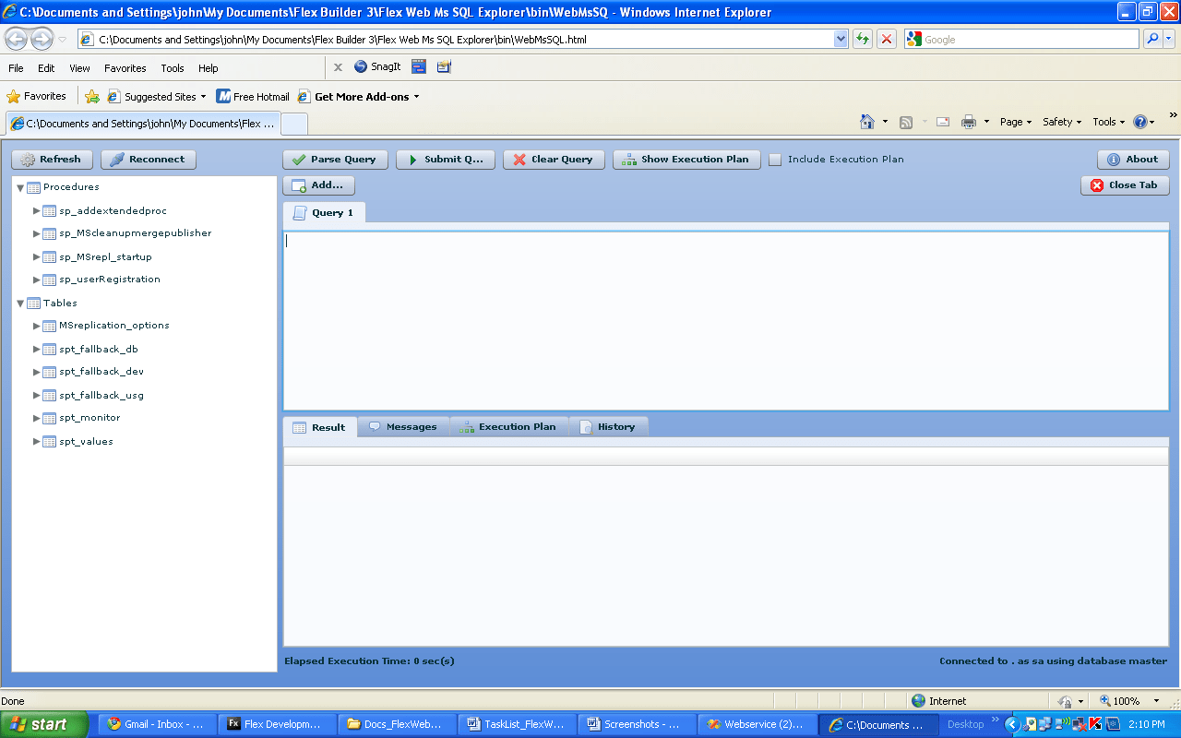Click the spt_monitor table icon
1181x738 pixels.
50,419
